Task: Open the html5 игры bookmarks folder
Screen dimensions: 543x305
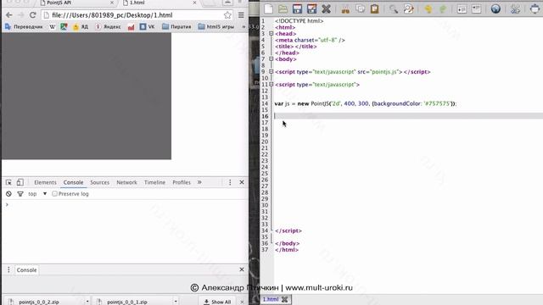Action: pyautogui.click(x=216, y=26)
